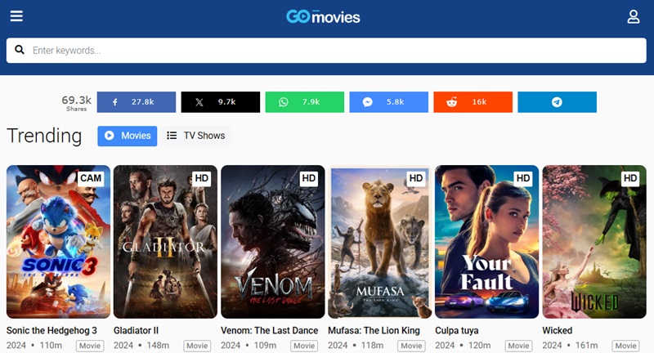Open the hamburger menu
The height and width of the screenshot is (353, 654).
(x=16, y=16)
